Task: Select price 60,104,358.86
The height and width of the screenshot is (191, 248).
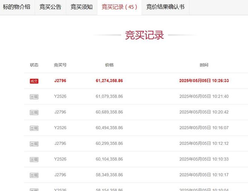Action: click(x=109, y=159)
